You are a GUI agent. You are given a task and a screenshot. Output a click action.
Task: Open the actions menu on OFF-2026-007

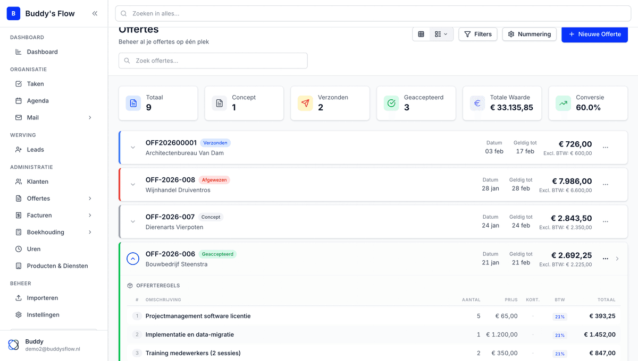click(605, 221)
